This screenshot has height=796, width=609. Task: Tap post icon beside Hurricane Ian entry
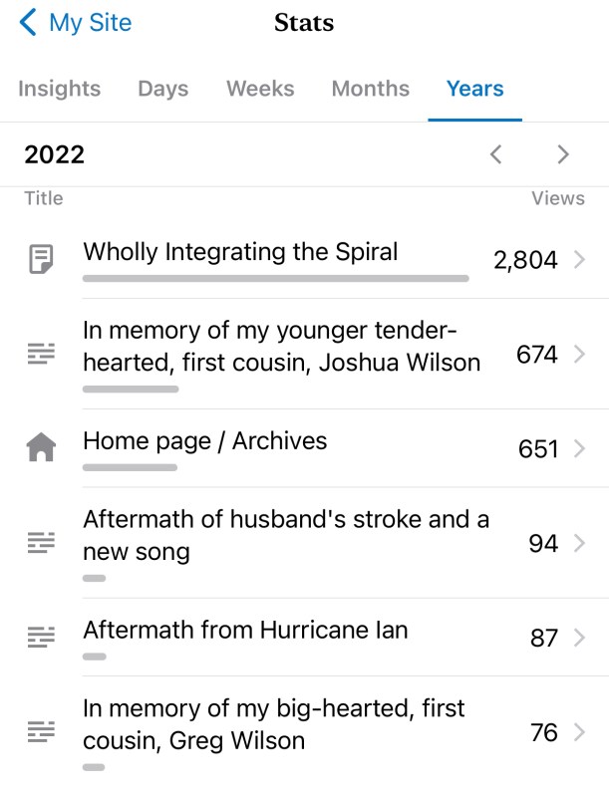(x=41, y=638)
